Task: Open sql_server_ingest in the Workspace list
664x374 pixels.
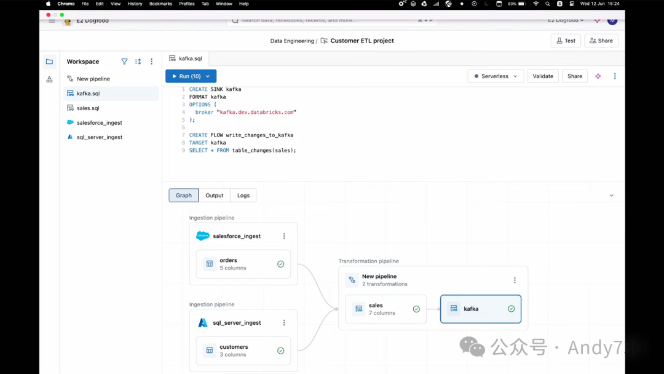Action: pyautogui.click(x=111, y=137)
